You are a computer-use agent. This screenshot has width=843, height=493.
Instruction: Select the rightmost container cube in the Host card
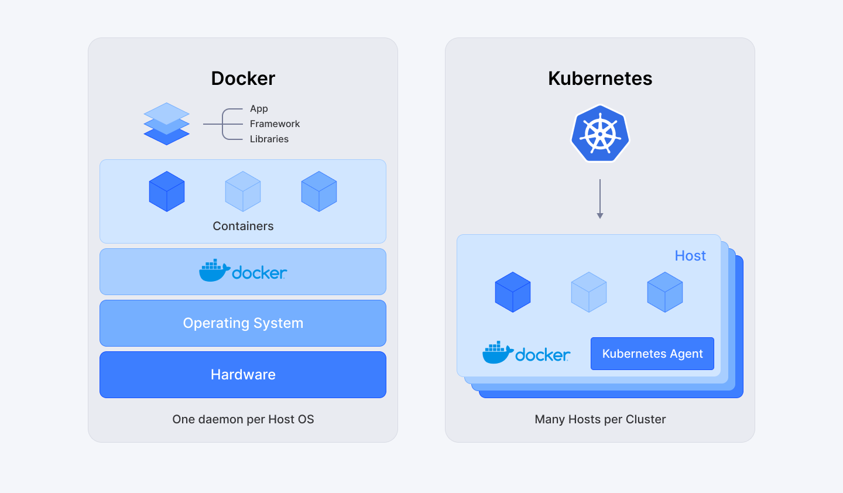tap(664, 292)
